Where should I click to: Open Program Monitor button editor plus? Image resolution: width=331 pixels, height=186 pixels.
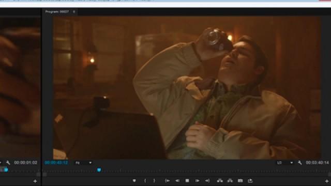327,181
